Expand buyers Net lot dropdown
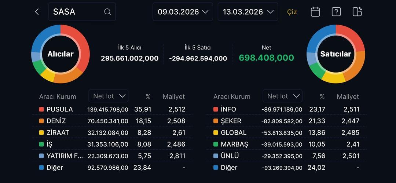 pos(108,96)
